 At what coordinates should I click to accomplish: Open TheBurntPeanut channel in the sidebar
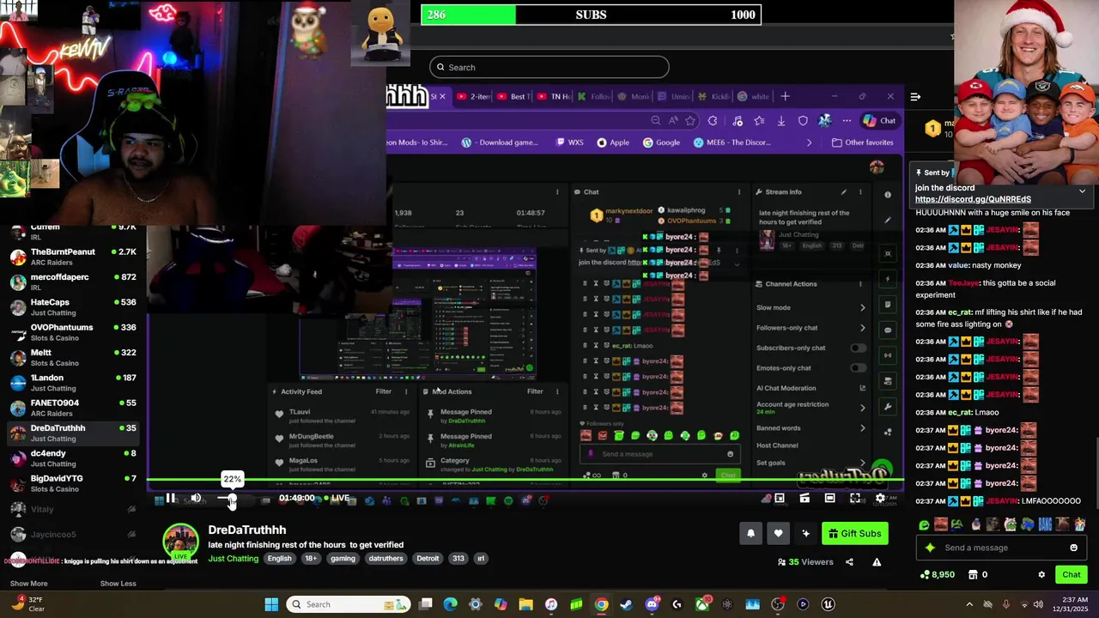74,257
